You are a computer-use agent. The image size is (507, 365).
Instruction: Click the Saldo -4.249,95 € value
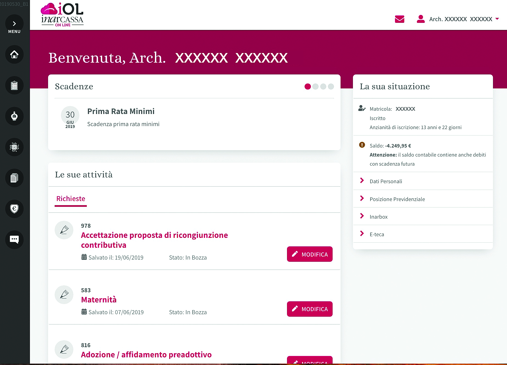(x=398, y=146)
